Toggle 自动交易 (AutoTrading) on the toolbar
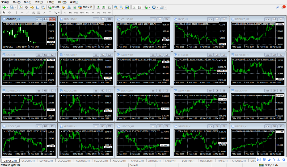 85,7
